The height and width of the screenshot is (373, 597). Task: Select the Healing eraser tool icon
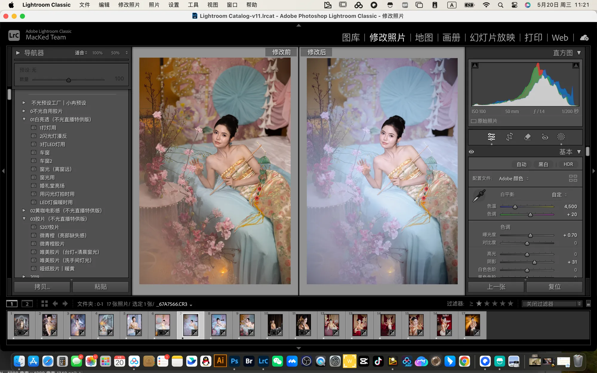coord(527,137)
